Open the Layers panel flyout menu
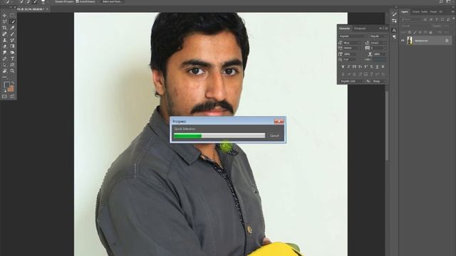456x256 pixels. tap(453, 12)
